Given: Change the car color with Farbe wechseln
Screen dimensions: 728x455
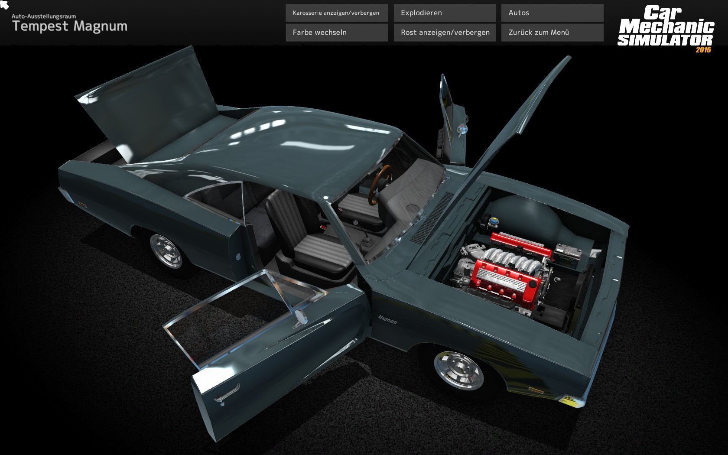Looking at the screenshot, I should [337, 32].
